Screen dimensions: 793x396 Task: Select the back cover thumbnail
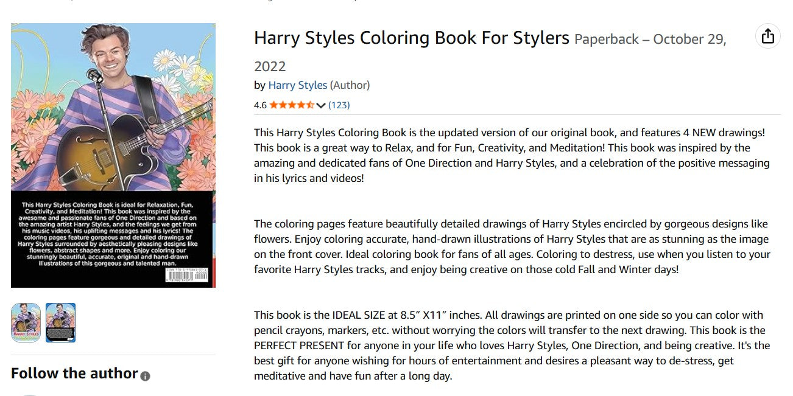click(61, 322)
